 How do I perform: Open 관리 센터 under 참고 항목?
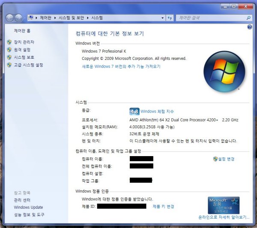pyautogui.click(x=22, y=200)
